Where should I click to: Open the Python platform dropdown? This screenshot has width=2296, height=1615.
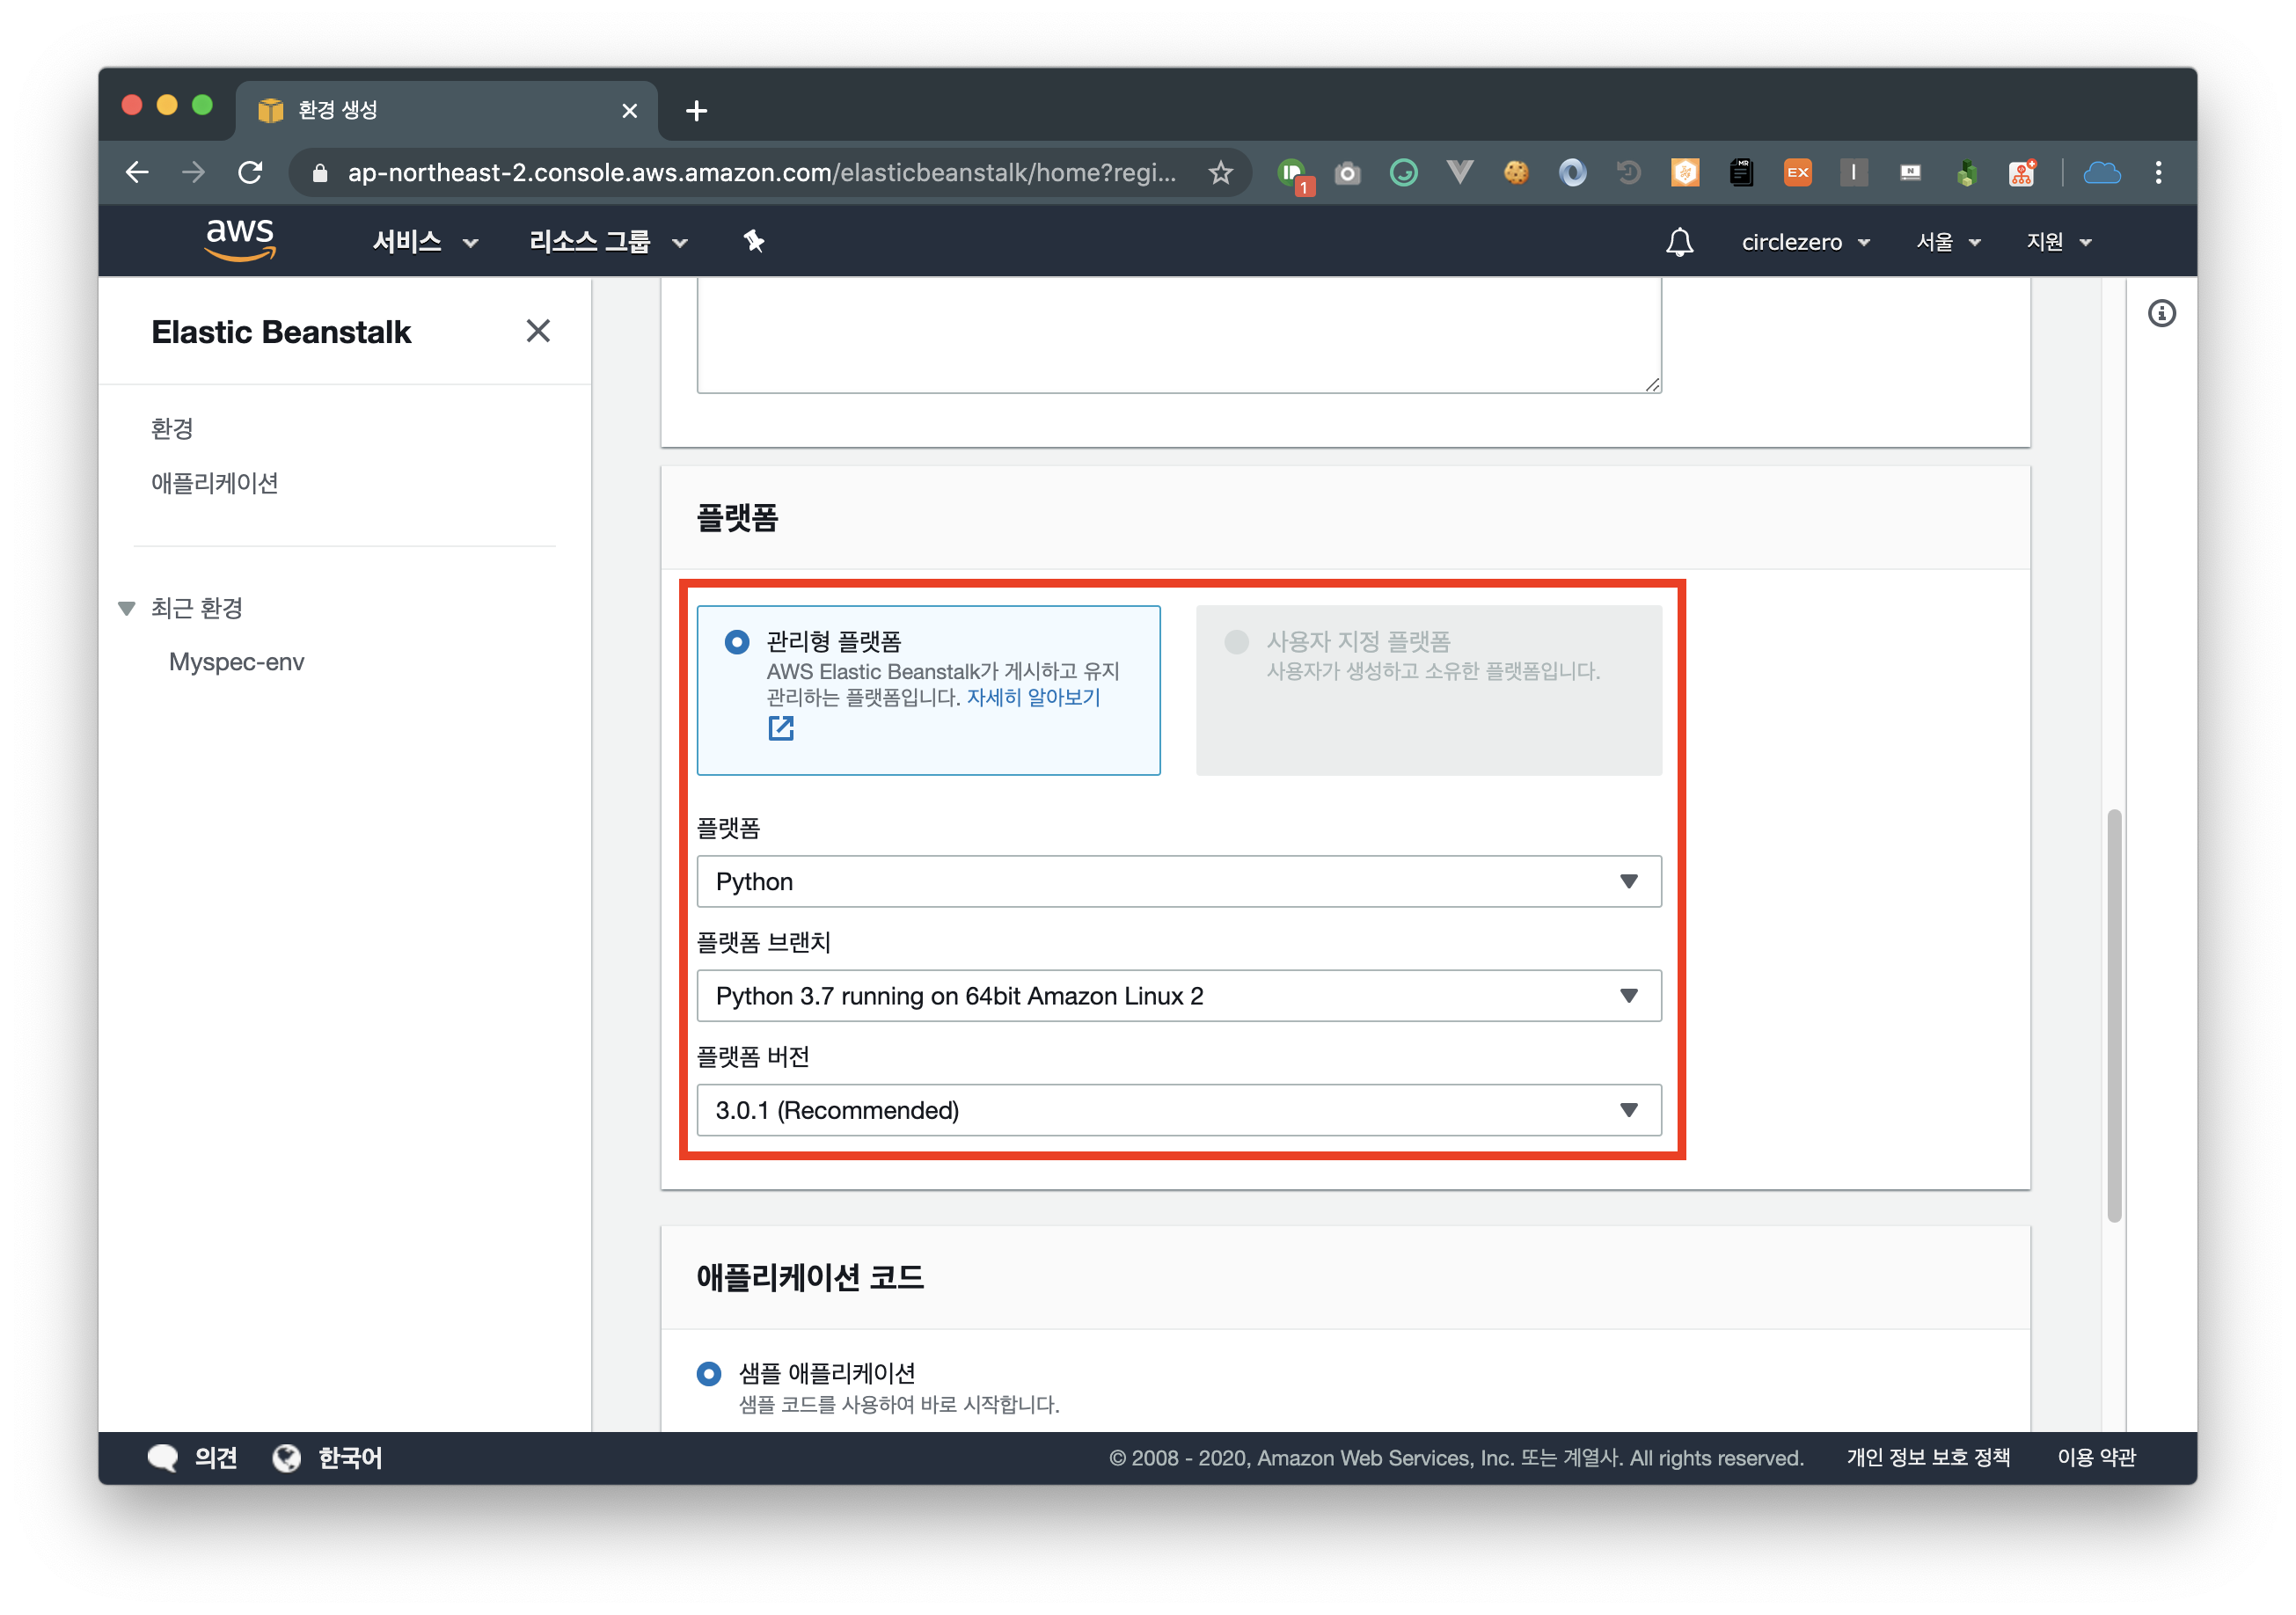pos(1178,881)
